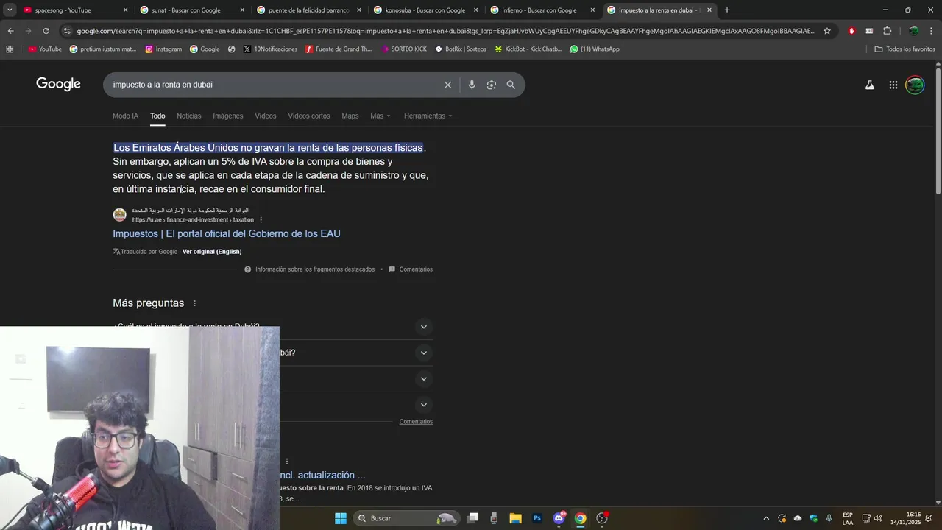
Task: Select the Videos results tab
Action: [266, 116]
